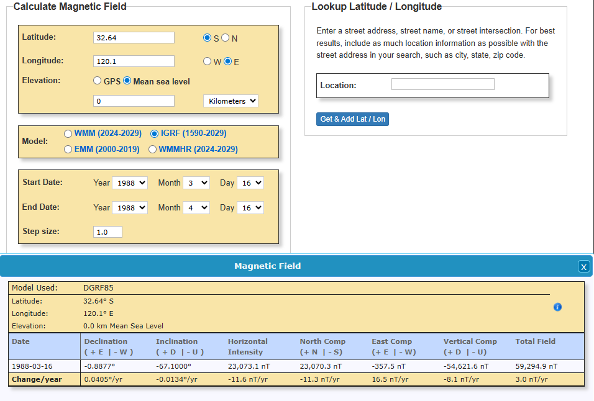Click the Longitude input field
594x401 pixels.
click(x=134, y=61)
